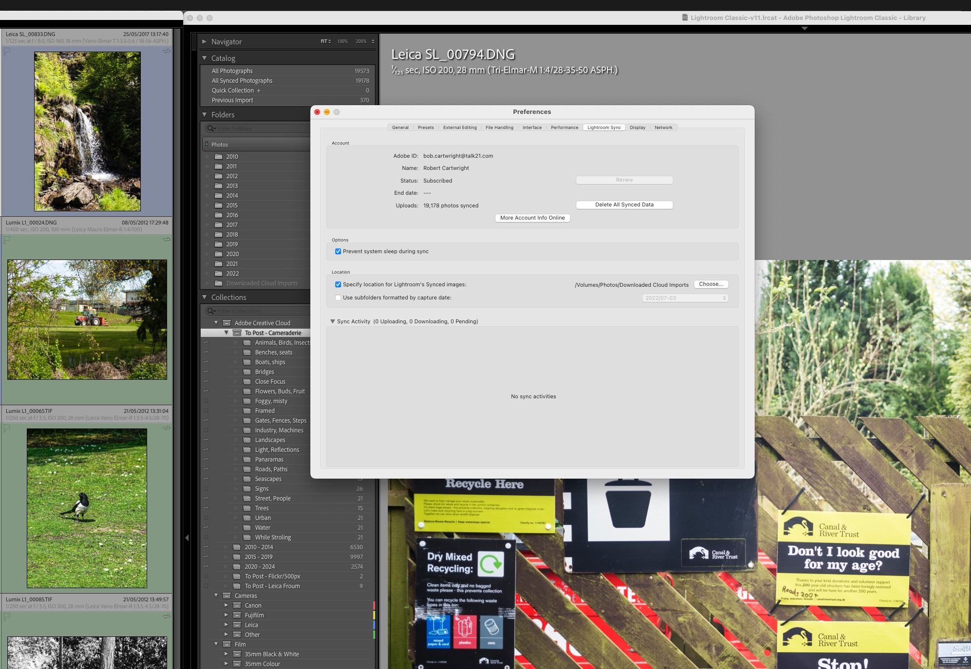
Task: Collapse the Film collection set
Action: pos(216,644)
